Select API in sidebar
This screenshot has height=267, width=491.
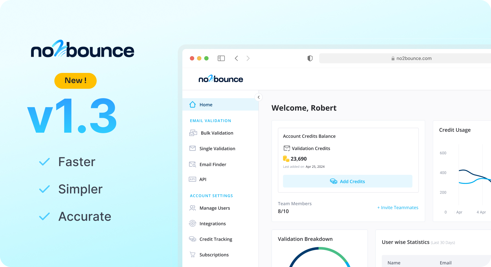click(203, 179)
